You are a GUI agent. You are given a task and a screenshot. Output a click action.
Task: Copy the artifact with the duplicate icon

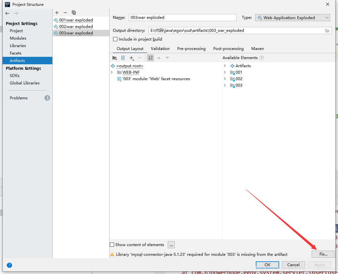73,12
